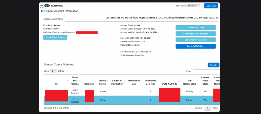This screenshot has height=114, width=261.
Task: Click Last Login Date Nov 20, 2024
Action: [136, 38]
